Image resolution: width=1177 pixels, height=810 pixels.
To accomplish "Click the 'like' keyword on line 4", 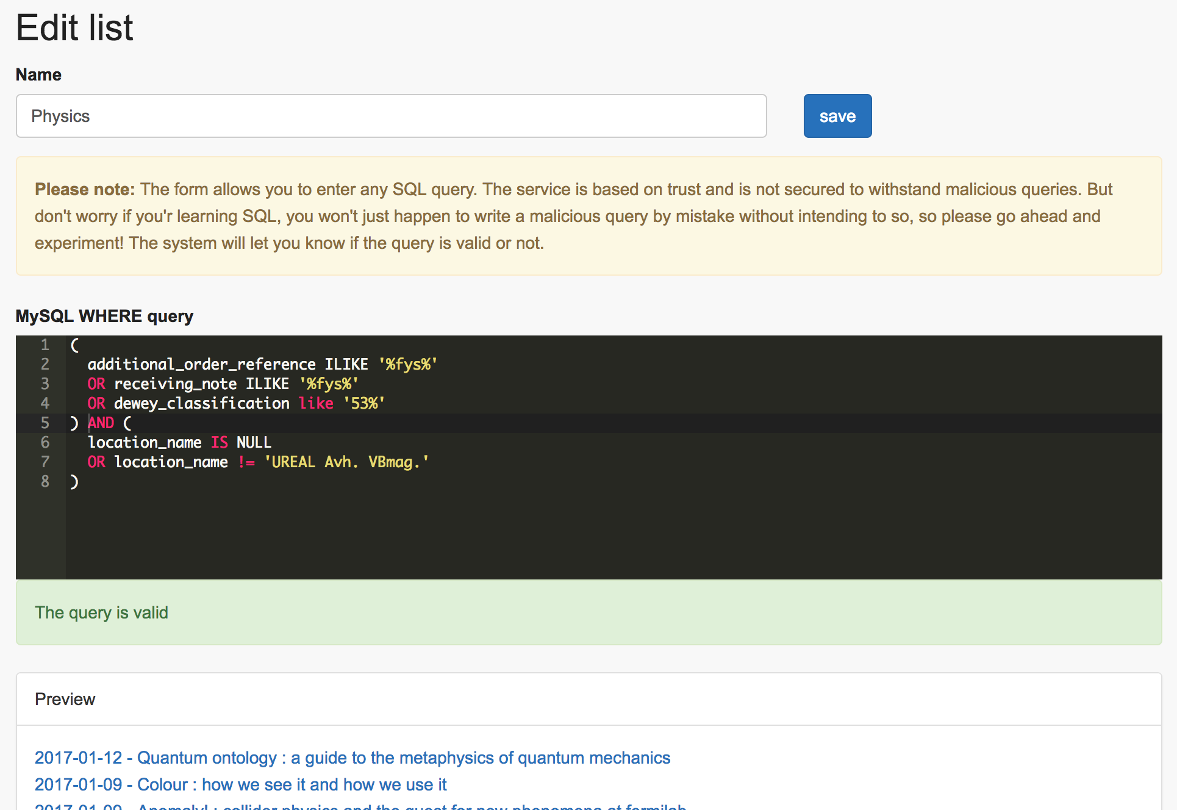I will (315, 403).
